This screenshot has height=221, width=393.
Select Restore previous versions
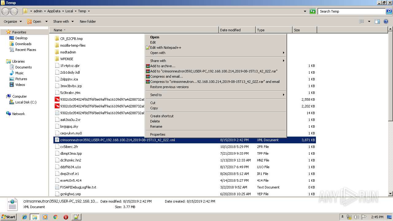pos(216,87)
